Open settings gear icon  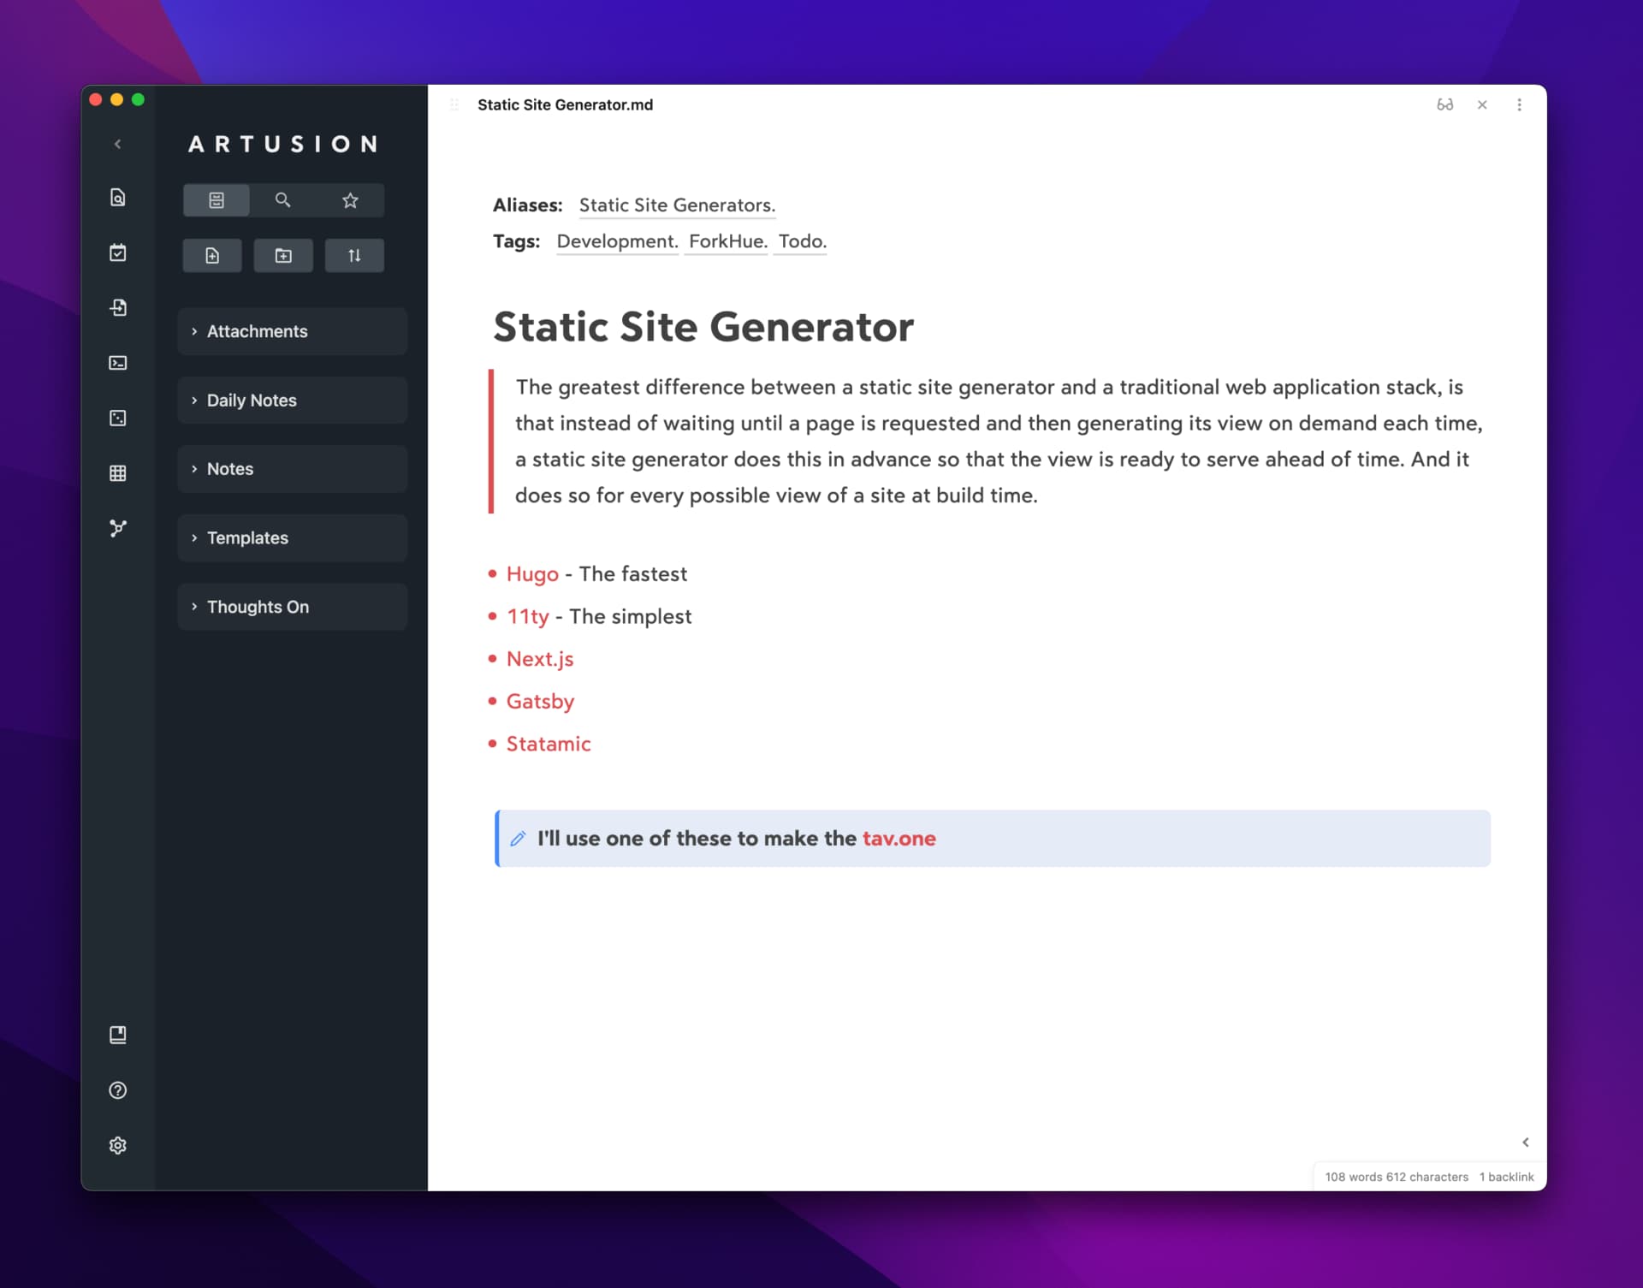click(118, 1145)
